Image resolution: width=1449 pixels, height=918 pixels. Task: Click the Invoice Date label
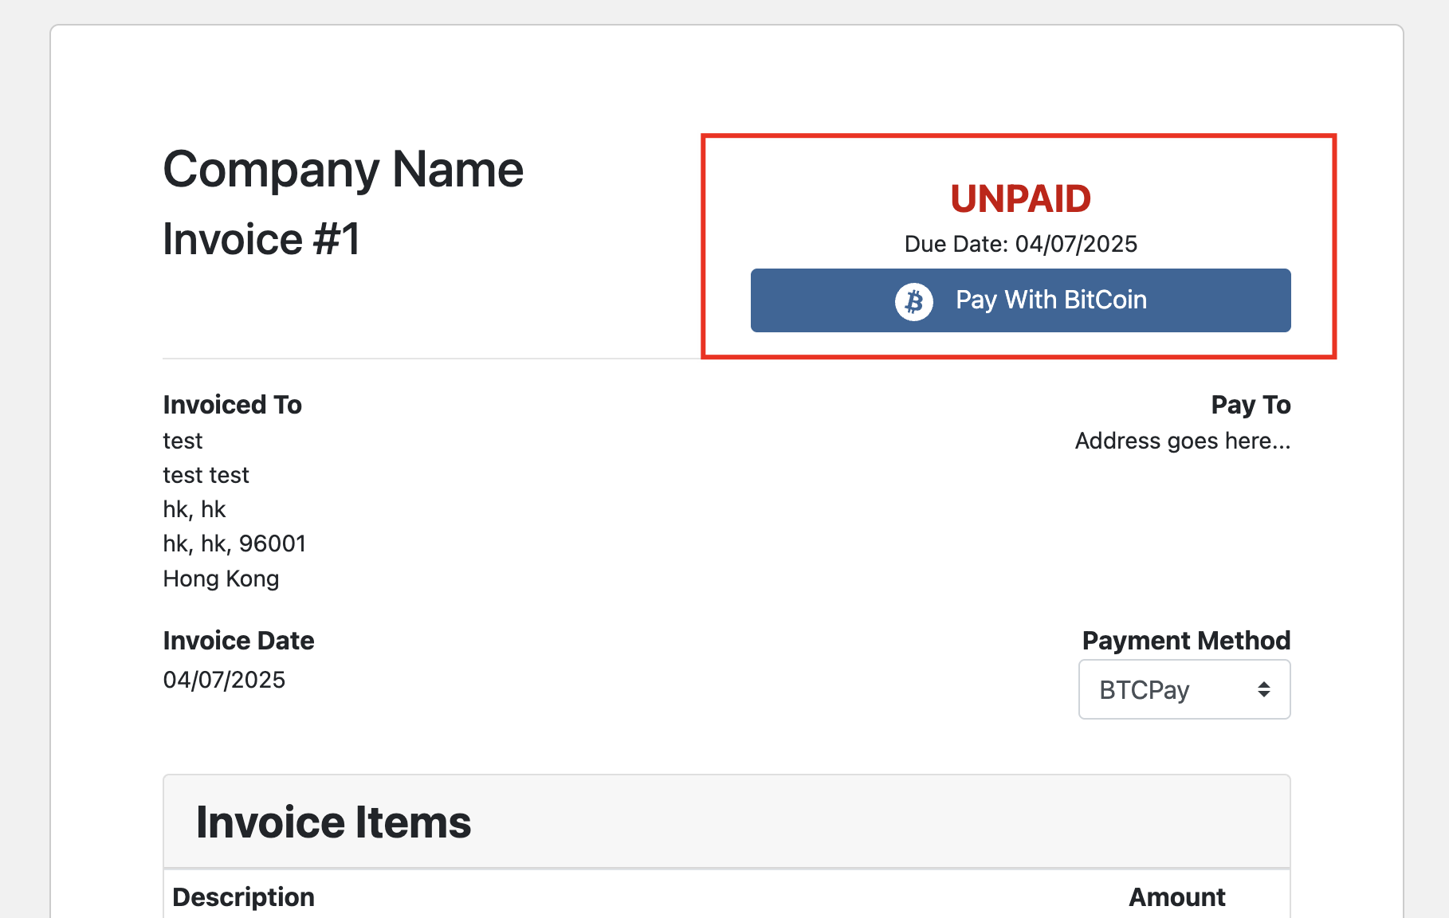tap(238, 640)
